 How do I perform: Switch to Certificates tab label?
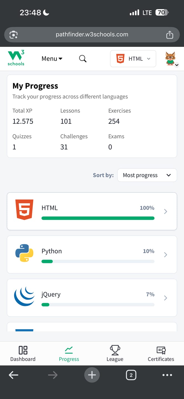click(x=161, y=359)
